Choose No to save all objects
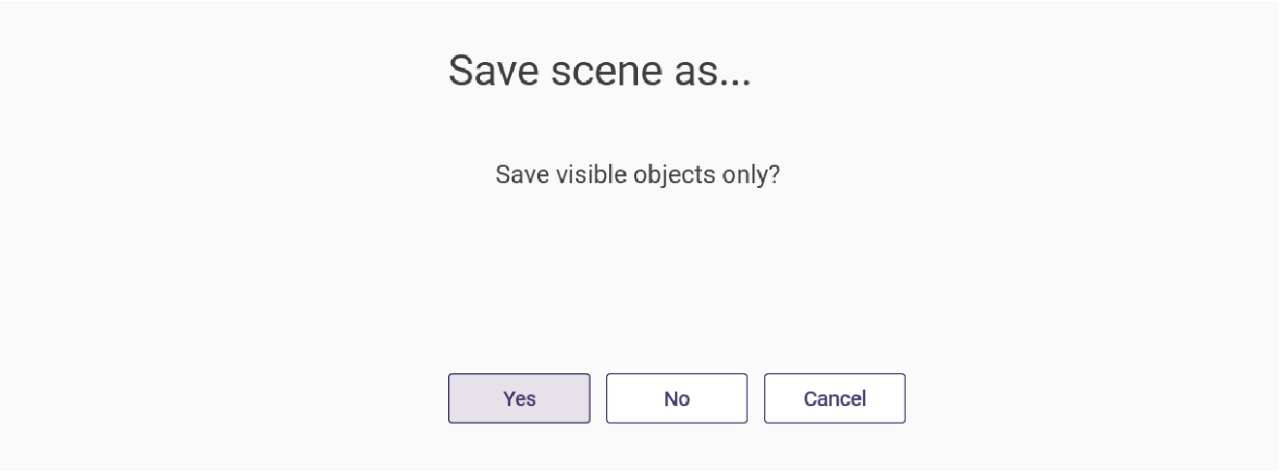1280x472 pixels. pyautogui.click(x=677, y=398)
